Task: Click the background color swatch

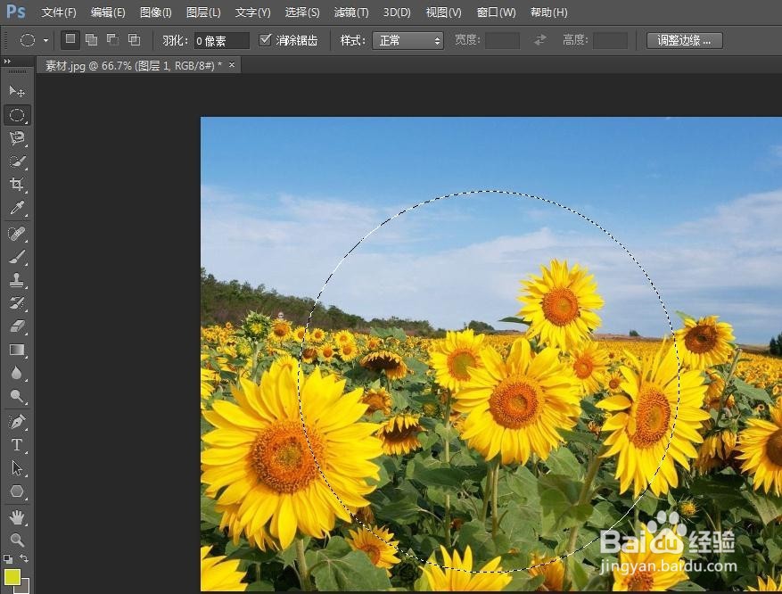Action: tap(24, 587)
